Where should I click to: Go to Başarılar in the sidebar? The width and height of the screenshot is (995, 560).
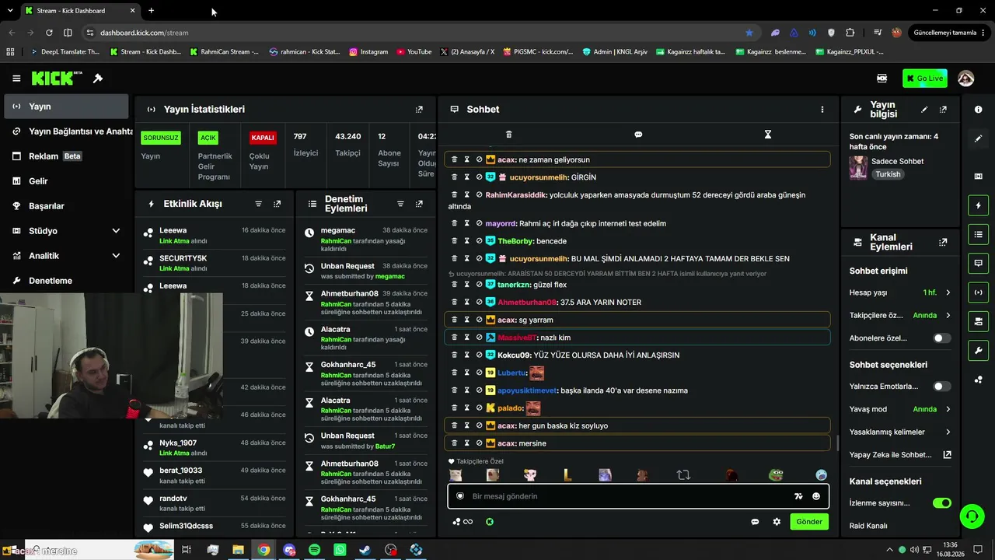65,206
